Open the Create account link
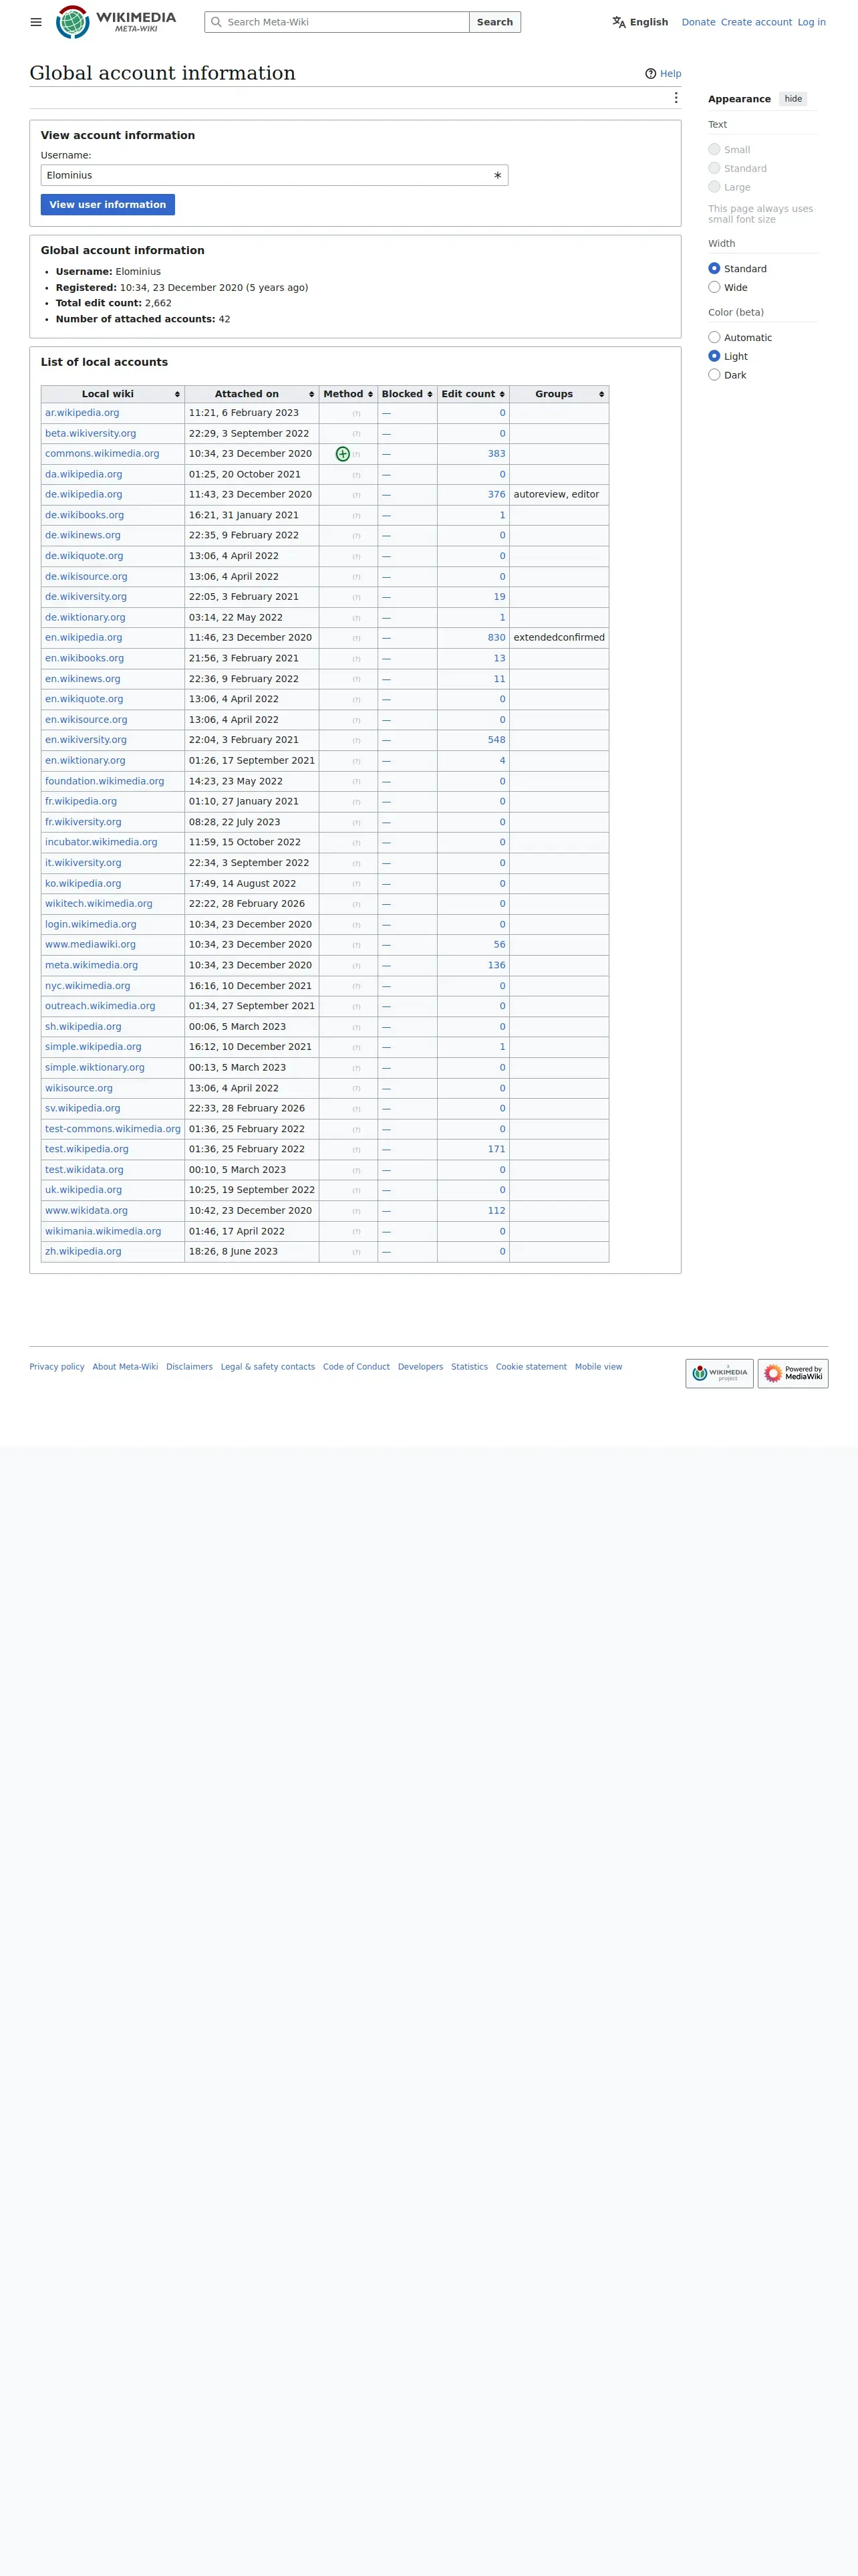 (x=756, y=22)
